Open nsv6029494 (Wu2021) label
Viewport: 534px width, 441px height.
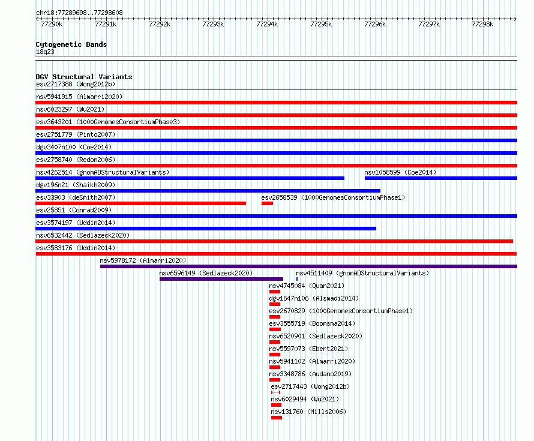click(x=305, y=399)
